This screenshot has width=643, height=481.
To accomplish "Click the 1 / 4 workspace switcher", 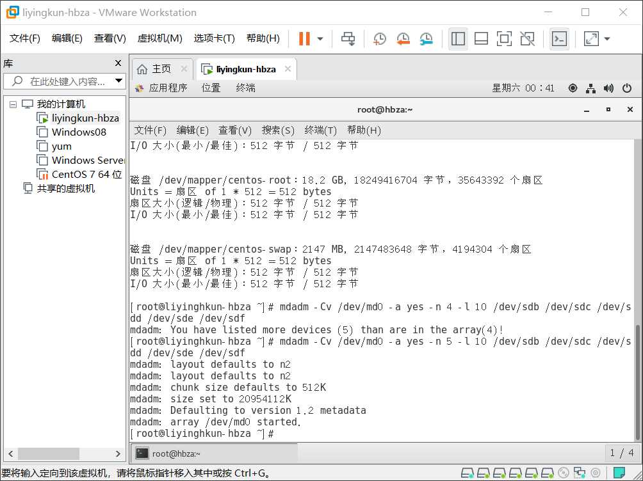I will coord(621,453).
